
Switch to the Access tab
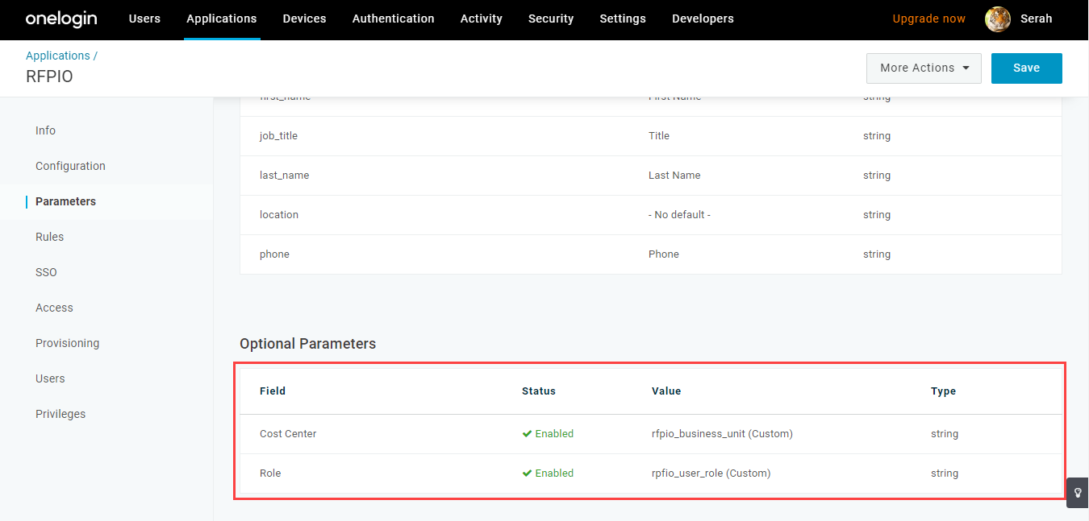click(54, 308)
